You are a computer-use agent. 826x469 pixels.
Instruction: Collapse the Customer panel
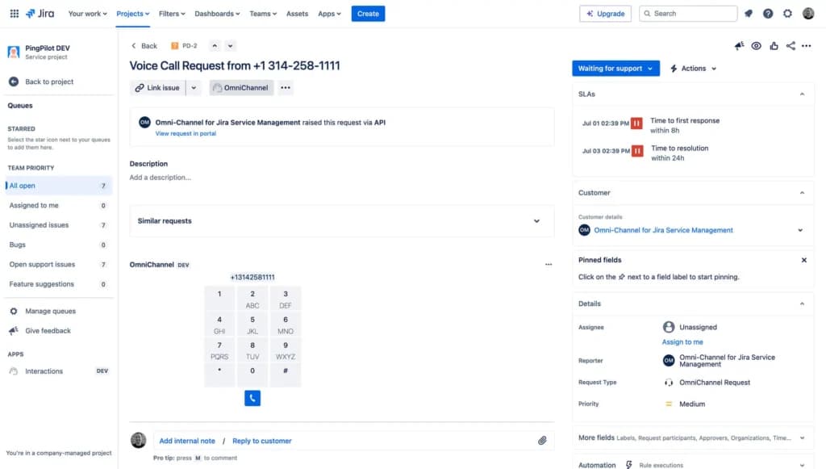802,193
